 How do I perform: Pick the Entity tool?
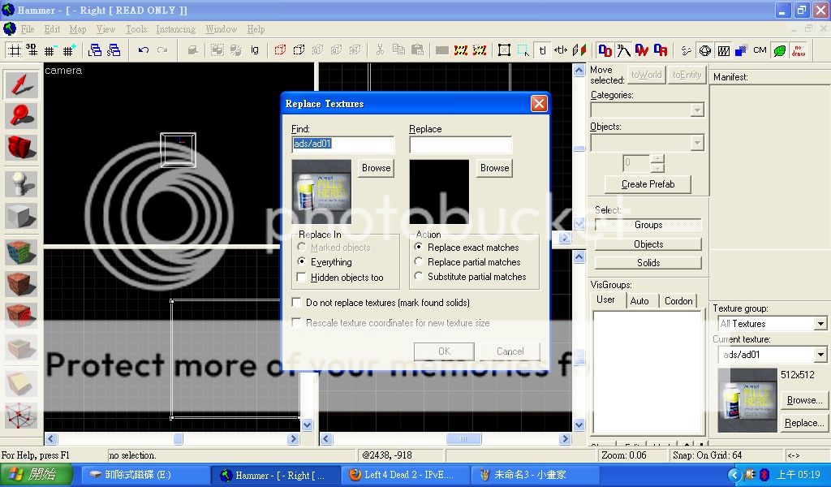22,184
